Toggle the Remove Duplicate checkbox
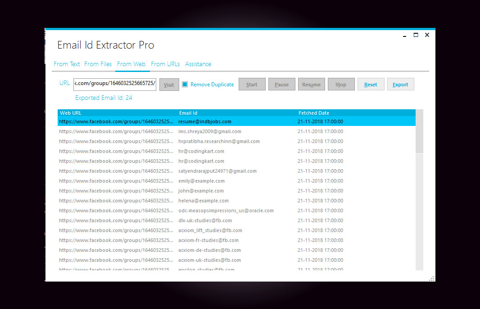Image resolution: width=480 pixels, height=309 pixels. (185, 84)
